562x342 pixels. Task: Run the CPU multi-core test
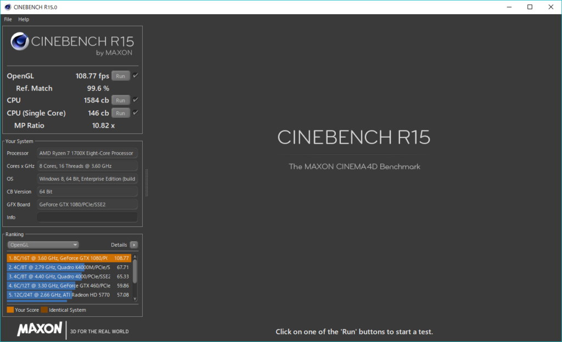(x=120, y=100)
